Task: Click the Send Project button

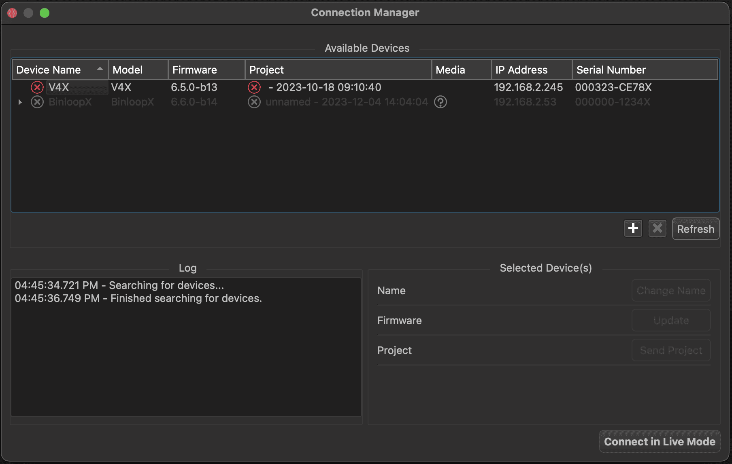Action: point(671,350)
